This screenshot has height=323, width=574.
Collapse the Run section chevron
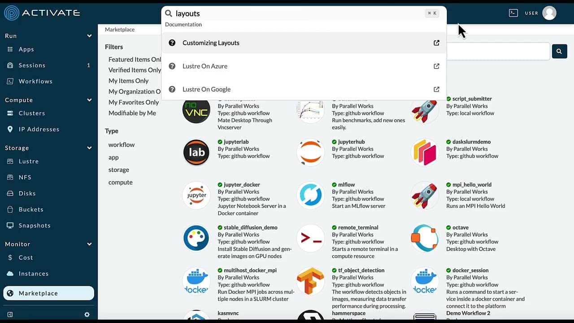click(x=89, y=36)
